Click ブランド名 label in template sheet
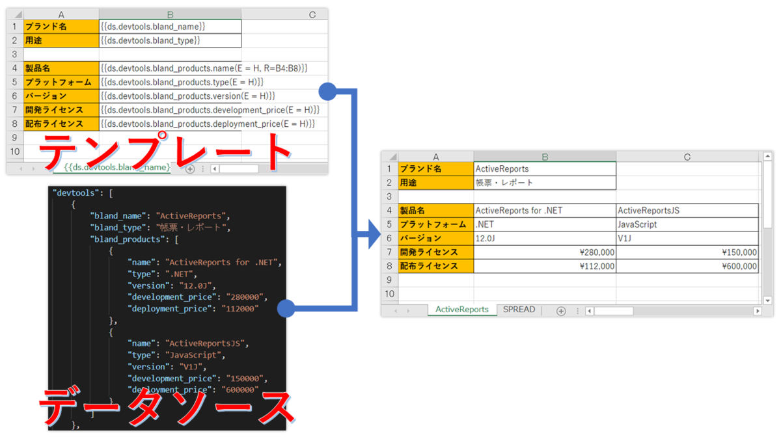 coord(61,27)
